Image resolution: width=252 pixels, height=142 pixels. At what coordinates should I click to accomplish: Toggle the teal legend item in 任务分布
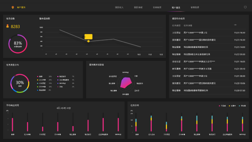coord(242,106)
